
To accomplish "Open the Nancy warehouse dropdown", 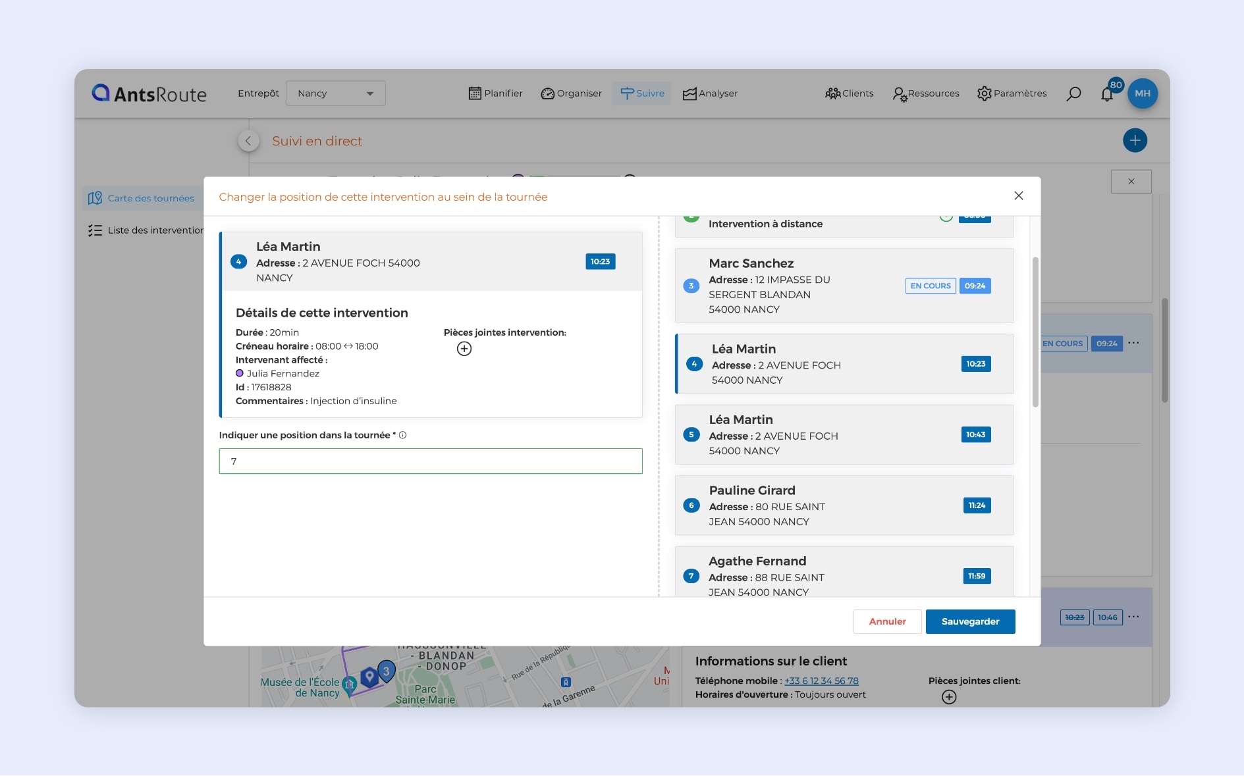I will [x=335, y=93].
